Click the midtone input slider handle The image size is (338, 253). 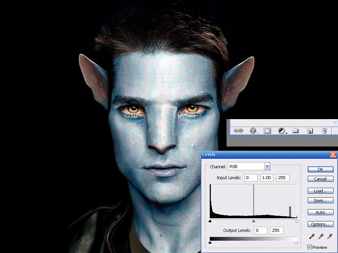pos(253,221)
